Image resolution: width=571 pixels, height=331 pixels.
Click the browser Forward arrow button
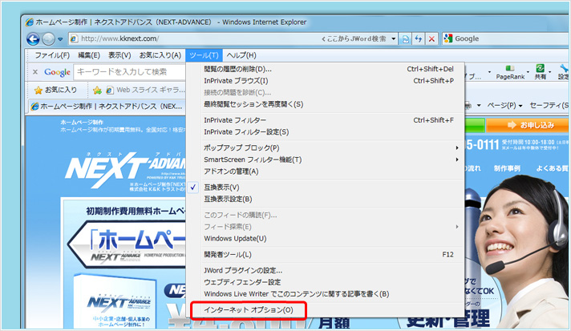[48, 39]
